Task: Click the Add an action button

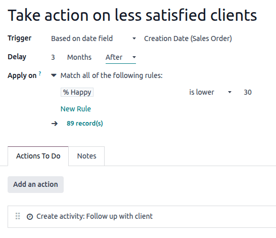Action: [35, 184]
